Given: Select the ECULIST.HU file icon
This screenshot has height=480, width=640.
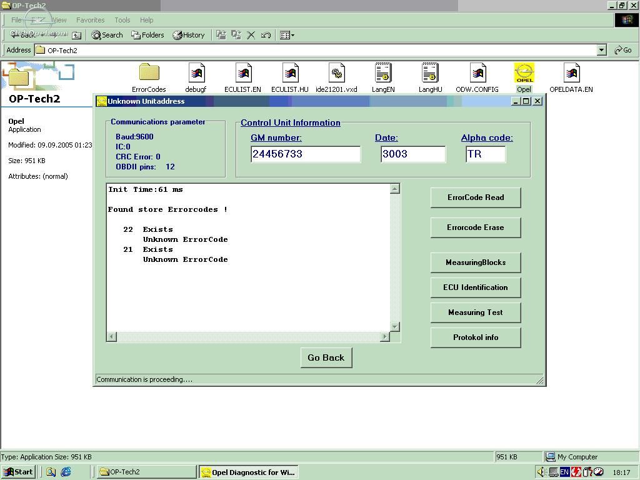Looking at the screenshot, I should [290, 78].
